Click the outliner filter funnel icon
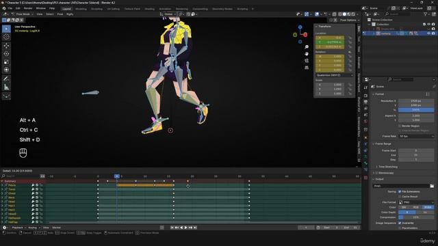The height and width of the screenshot is (246, 438). coord(426,14)
